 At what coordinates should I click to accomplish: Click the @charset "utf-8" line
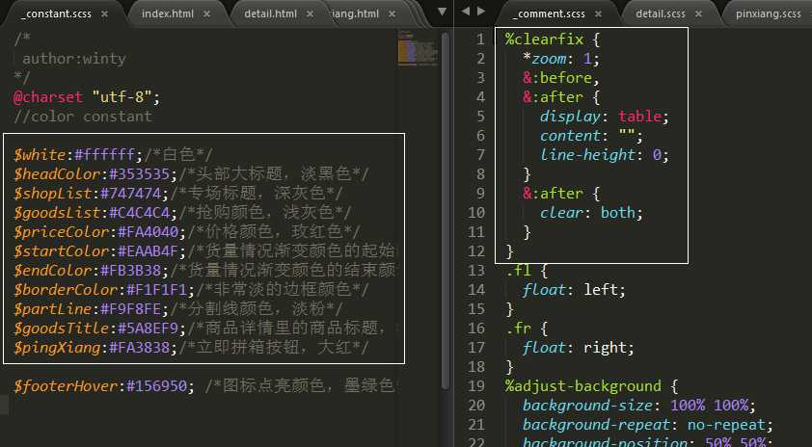[87, 96]
